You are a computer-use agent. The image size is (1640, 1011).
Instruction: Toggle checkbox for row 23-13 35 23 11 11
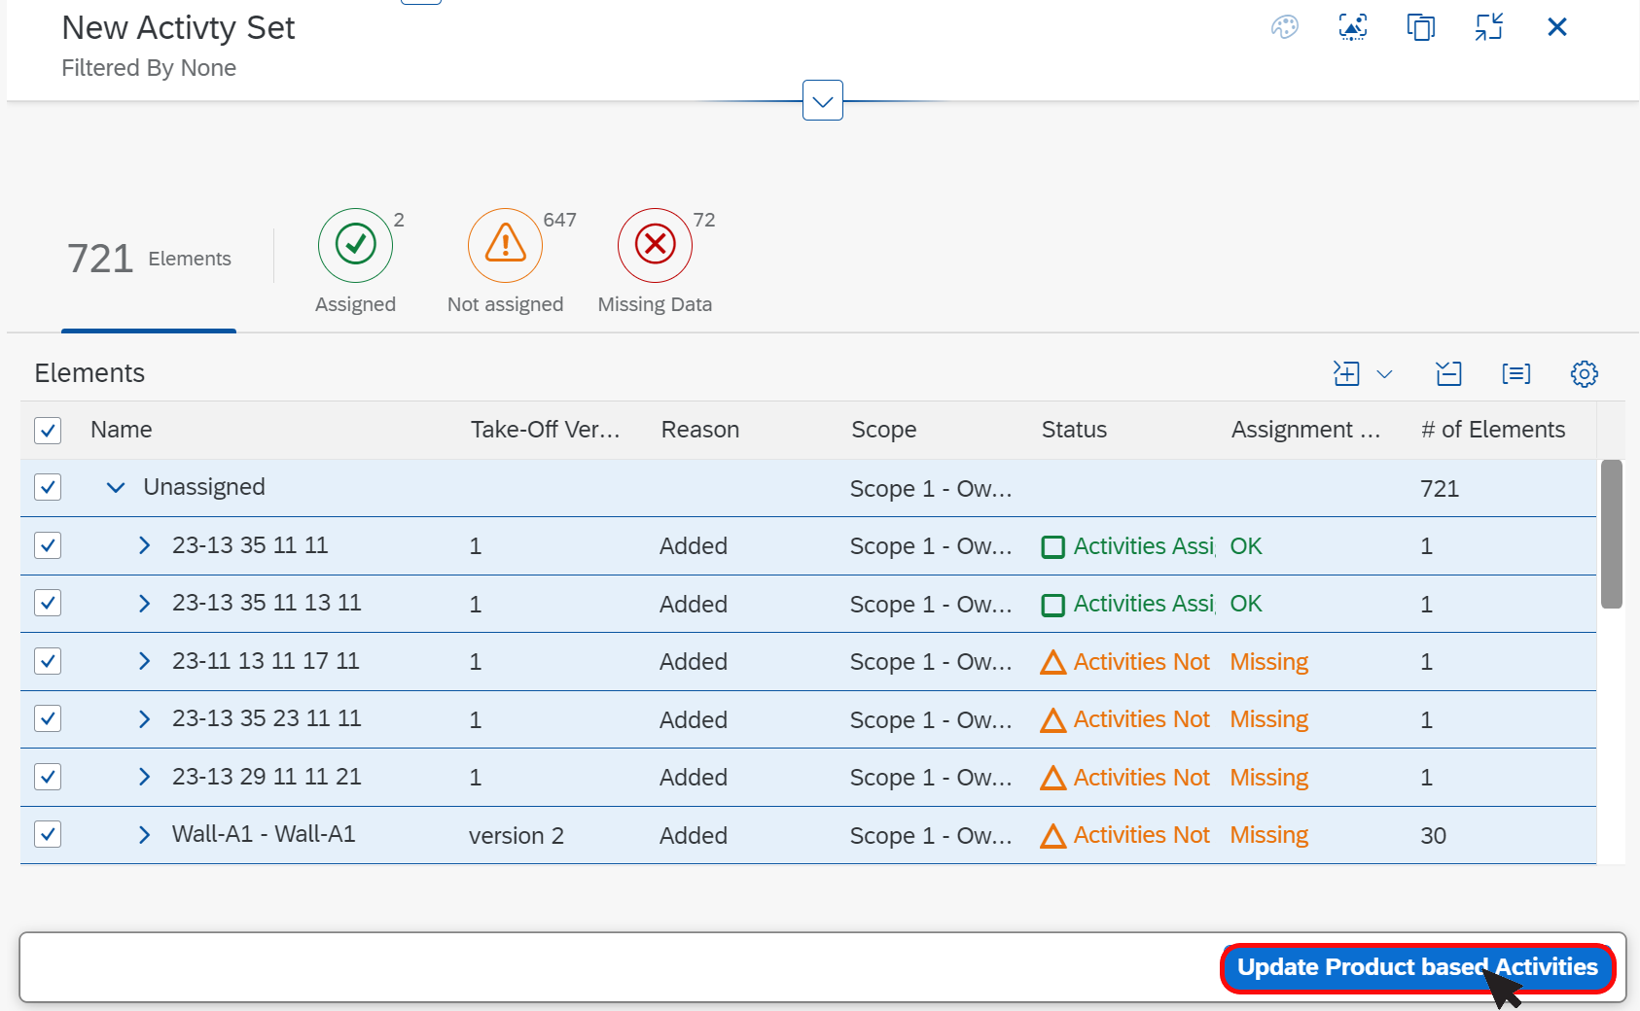pyautogui.click(x=48, y=718)
